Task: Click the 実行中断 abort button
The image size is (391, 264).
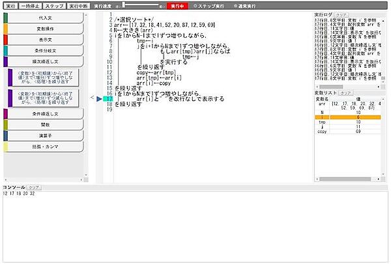Action: [78, 5]
